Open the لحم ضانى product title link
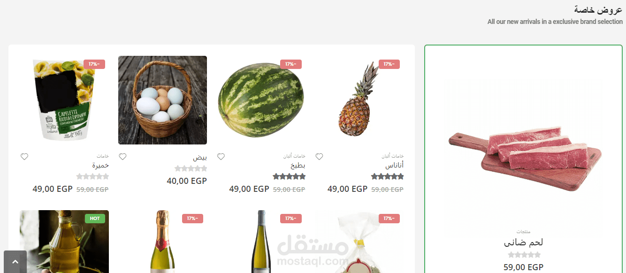Screen dimensions: 626x273 coord(524,243)
